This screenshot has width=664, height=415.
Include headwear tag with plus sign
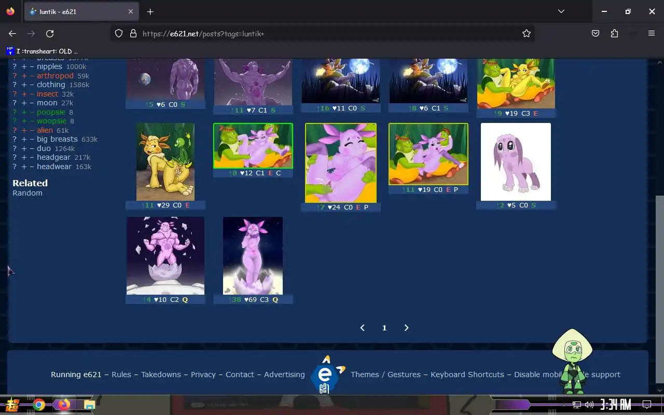(x=24, y=167)
